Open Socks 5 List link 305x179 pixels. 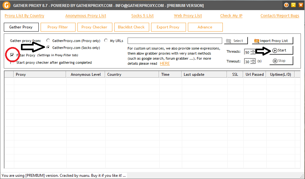[143, 16]
